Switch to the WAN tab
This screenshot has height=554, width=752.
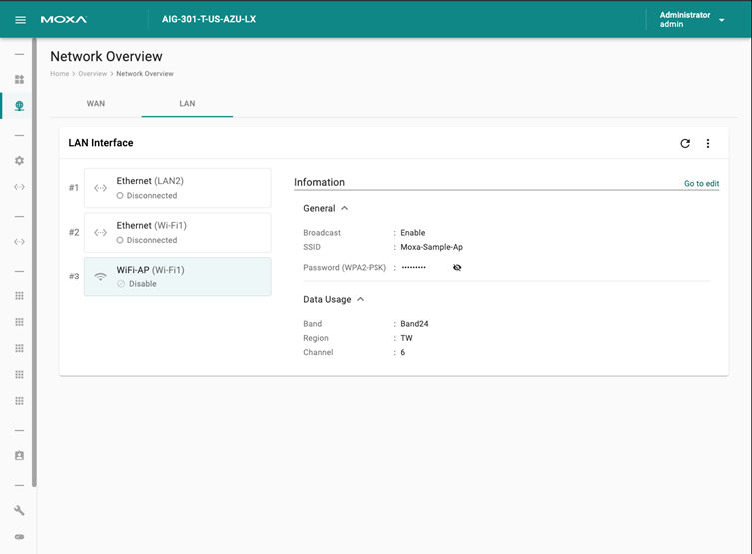(96, 104)
